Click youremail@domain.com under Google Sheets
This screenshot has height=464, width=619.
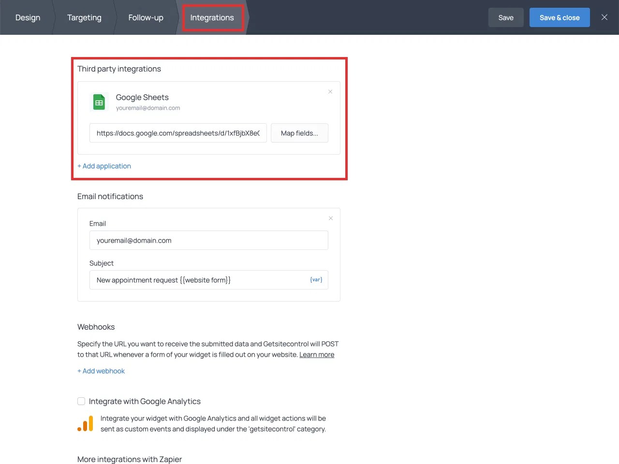148,108
